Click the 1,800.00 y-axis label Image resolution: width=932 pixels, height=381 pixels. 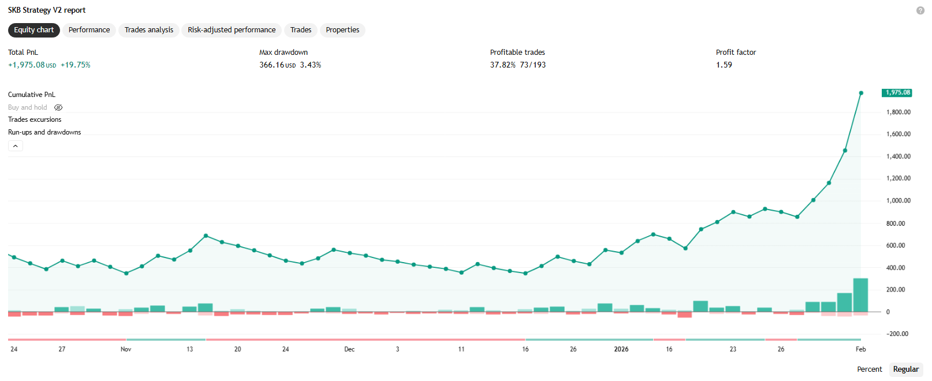[899, 112]
